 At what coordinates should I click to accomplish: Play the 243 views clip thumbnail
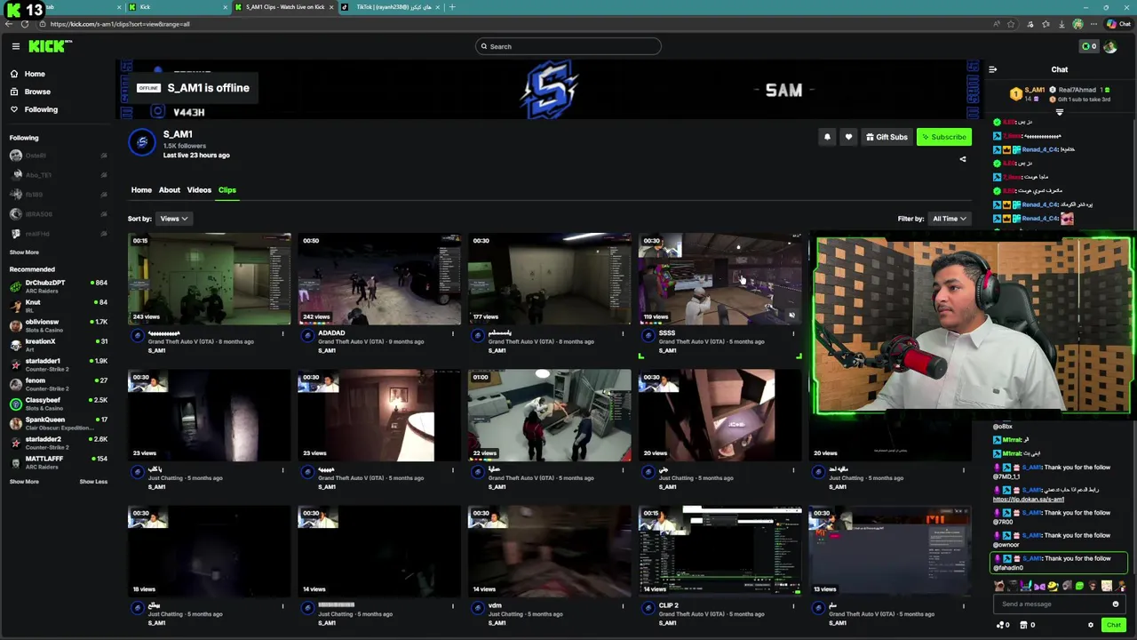pyautogui.click(x=209, y=278)
